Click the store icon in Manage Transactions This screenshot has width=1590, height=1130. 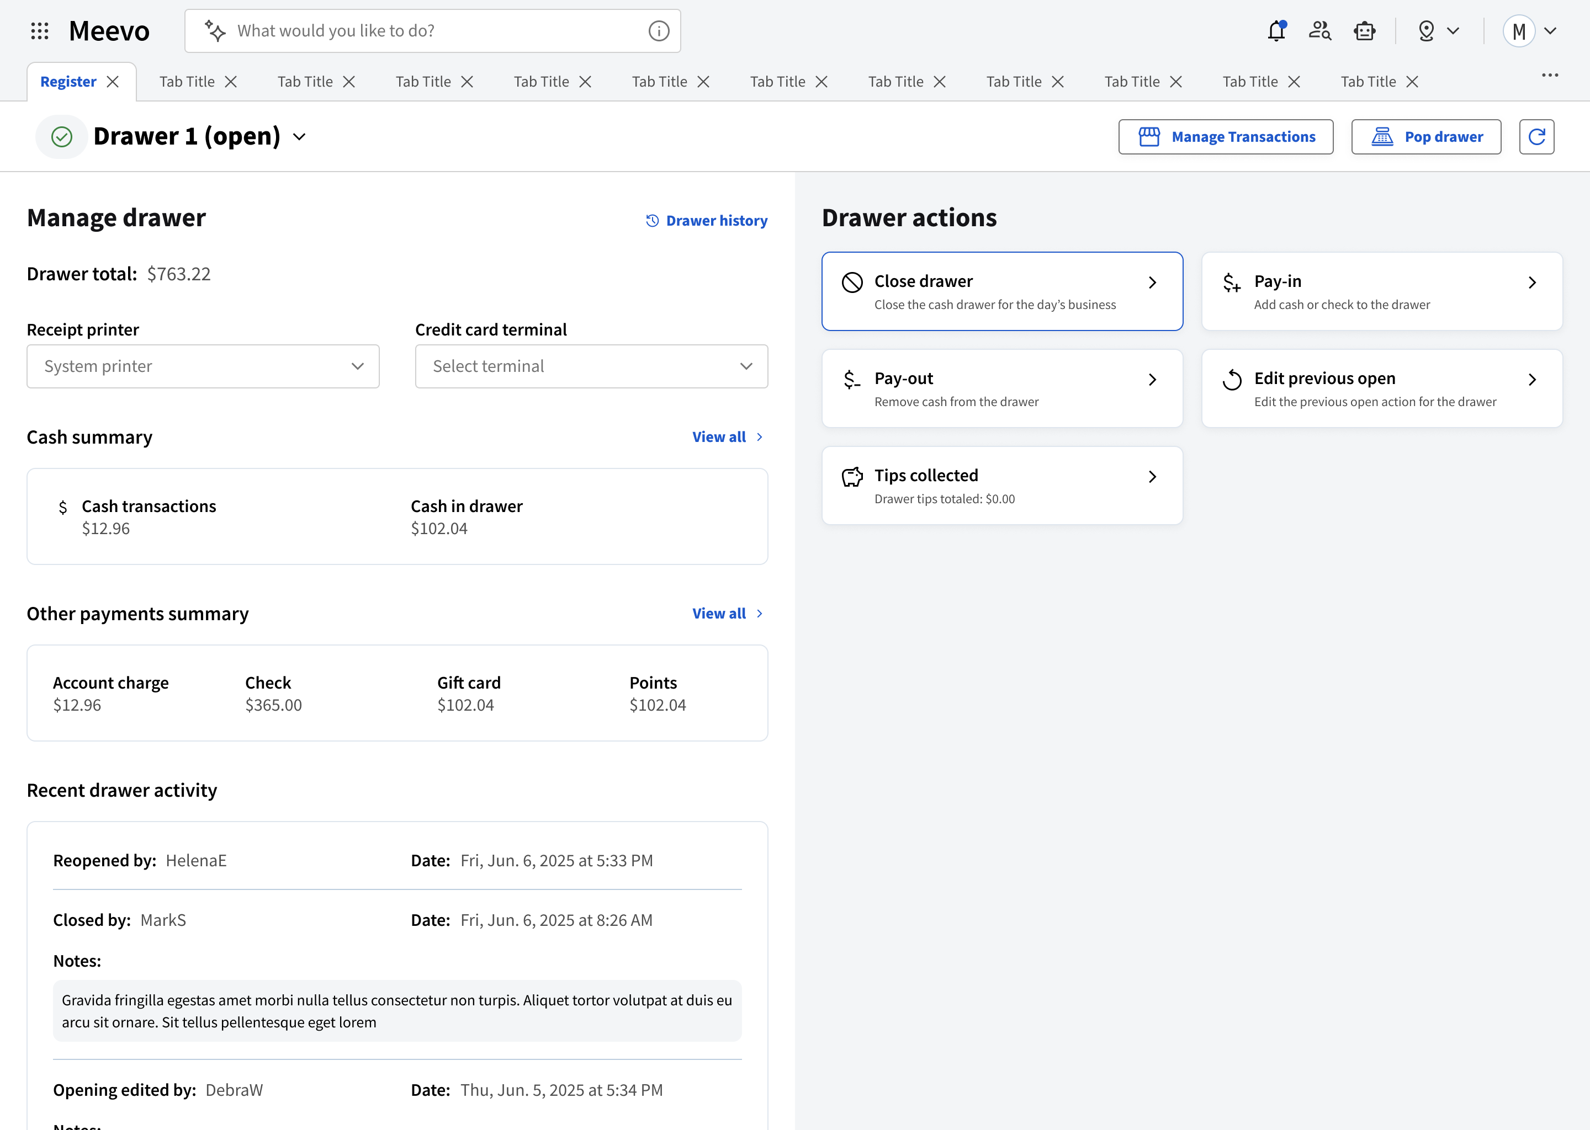tap(1149, 136)
